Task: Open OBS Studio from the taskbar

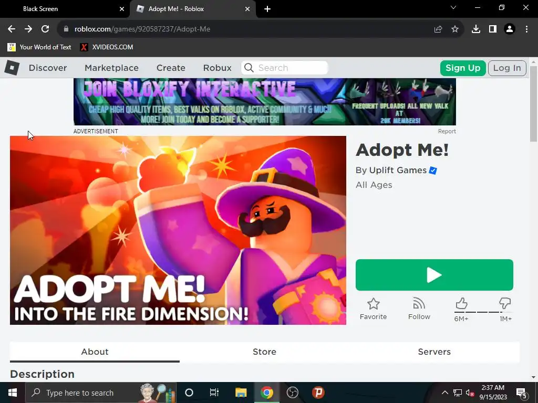Action: coord(292,393)
